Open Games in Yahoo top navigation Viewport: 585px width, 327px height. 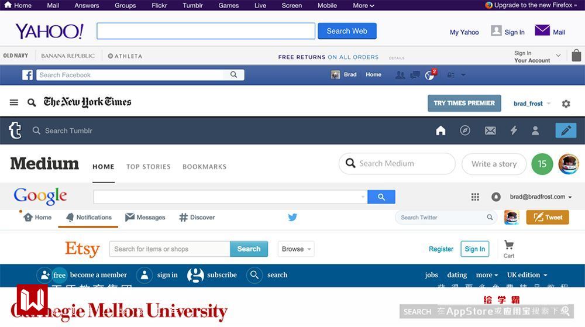tap(228, 5)
